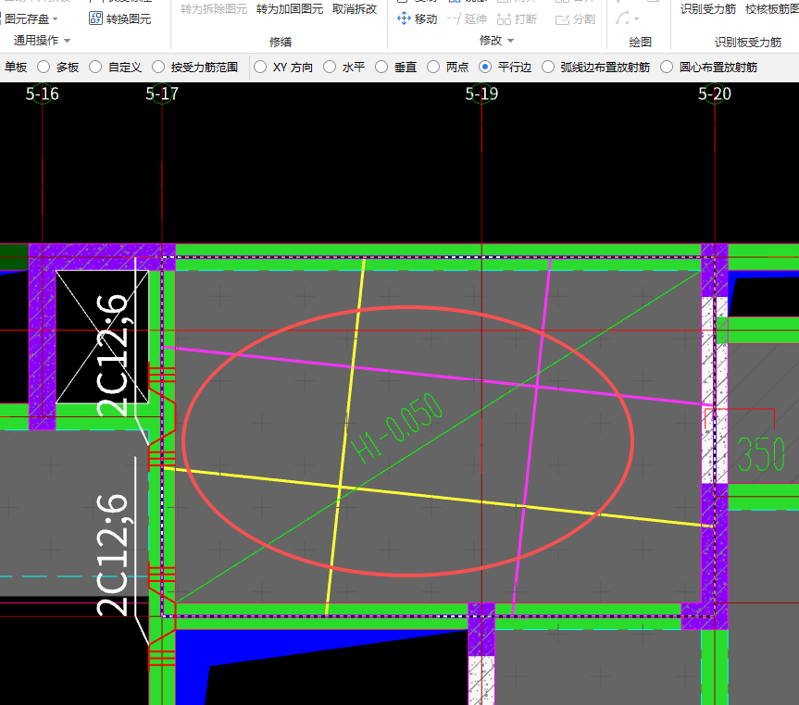The width and height of the screenshot is (799, 705).
Task: Click 转为拆除图元 button
Action: (x=214, y=8)
